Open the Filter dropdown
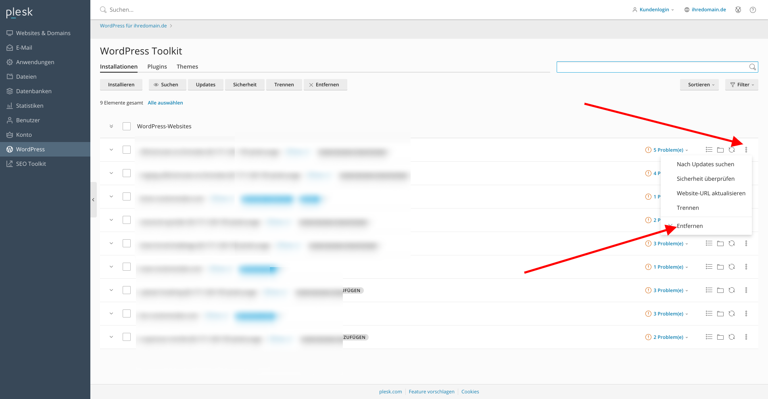This screenshot has height=399, width=768. coord(742,85)
